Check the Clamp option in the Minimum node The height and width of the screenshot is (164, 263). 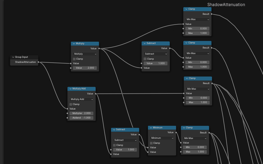pyautogui.click(x=151, y=143)
